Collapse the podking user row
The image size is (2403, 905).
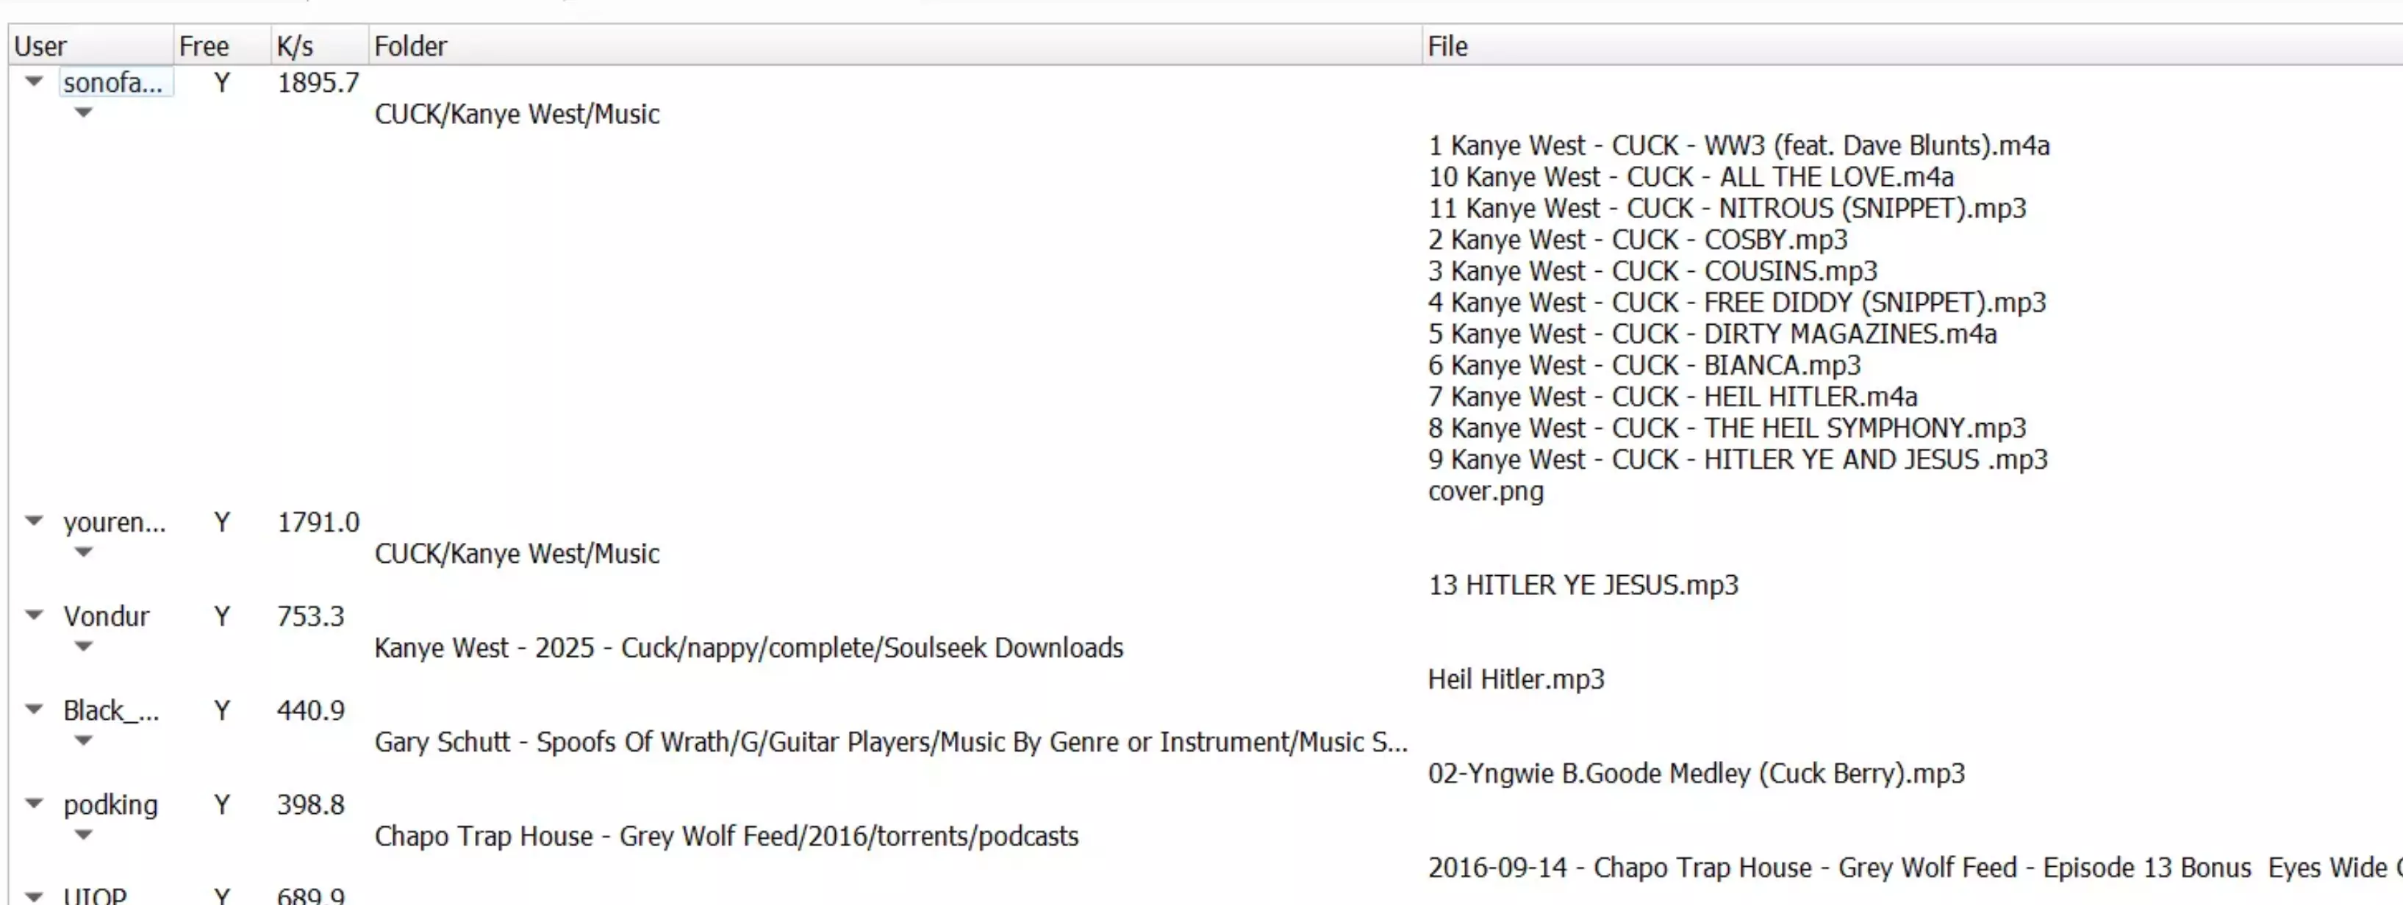pyautogui.click(x=35, y=804)
